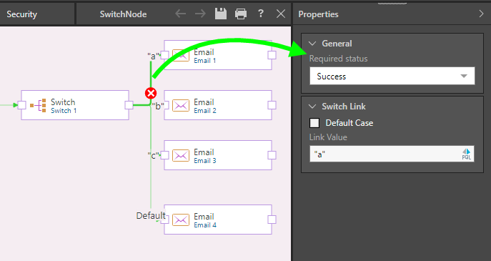Click the red error icon on the link
491x261 pixels.
[x=151, y=94]
